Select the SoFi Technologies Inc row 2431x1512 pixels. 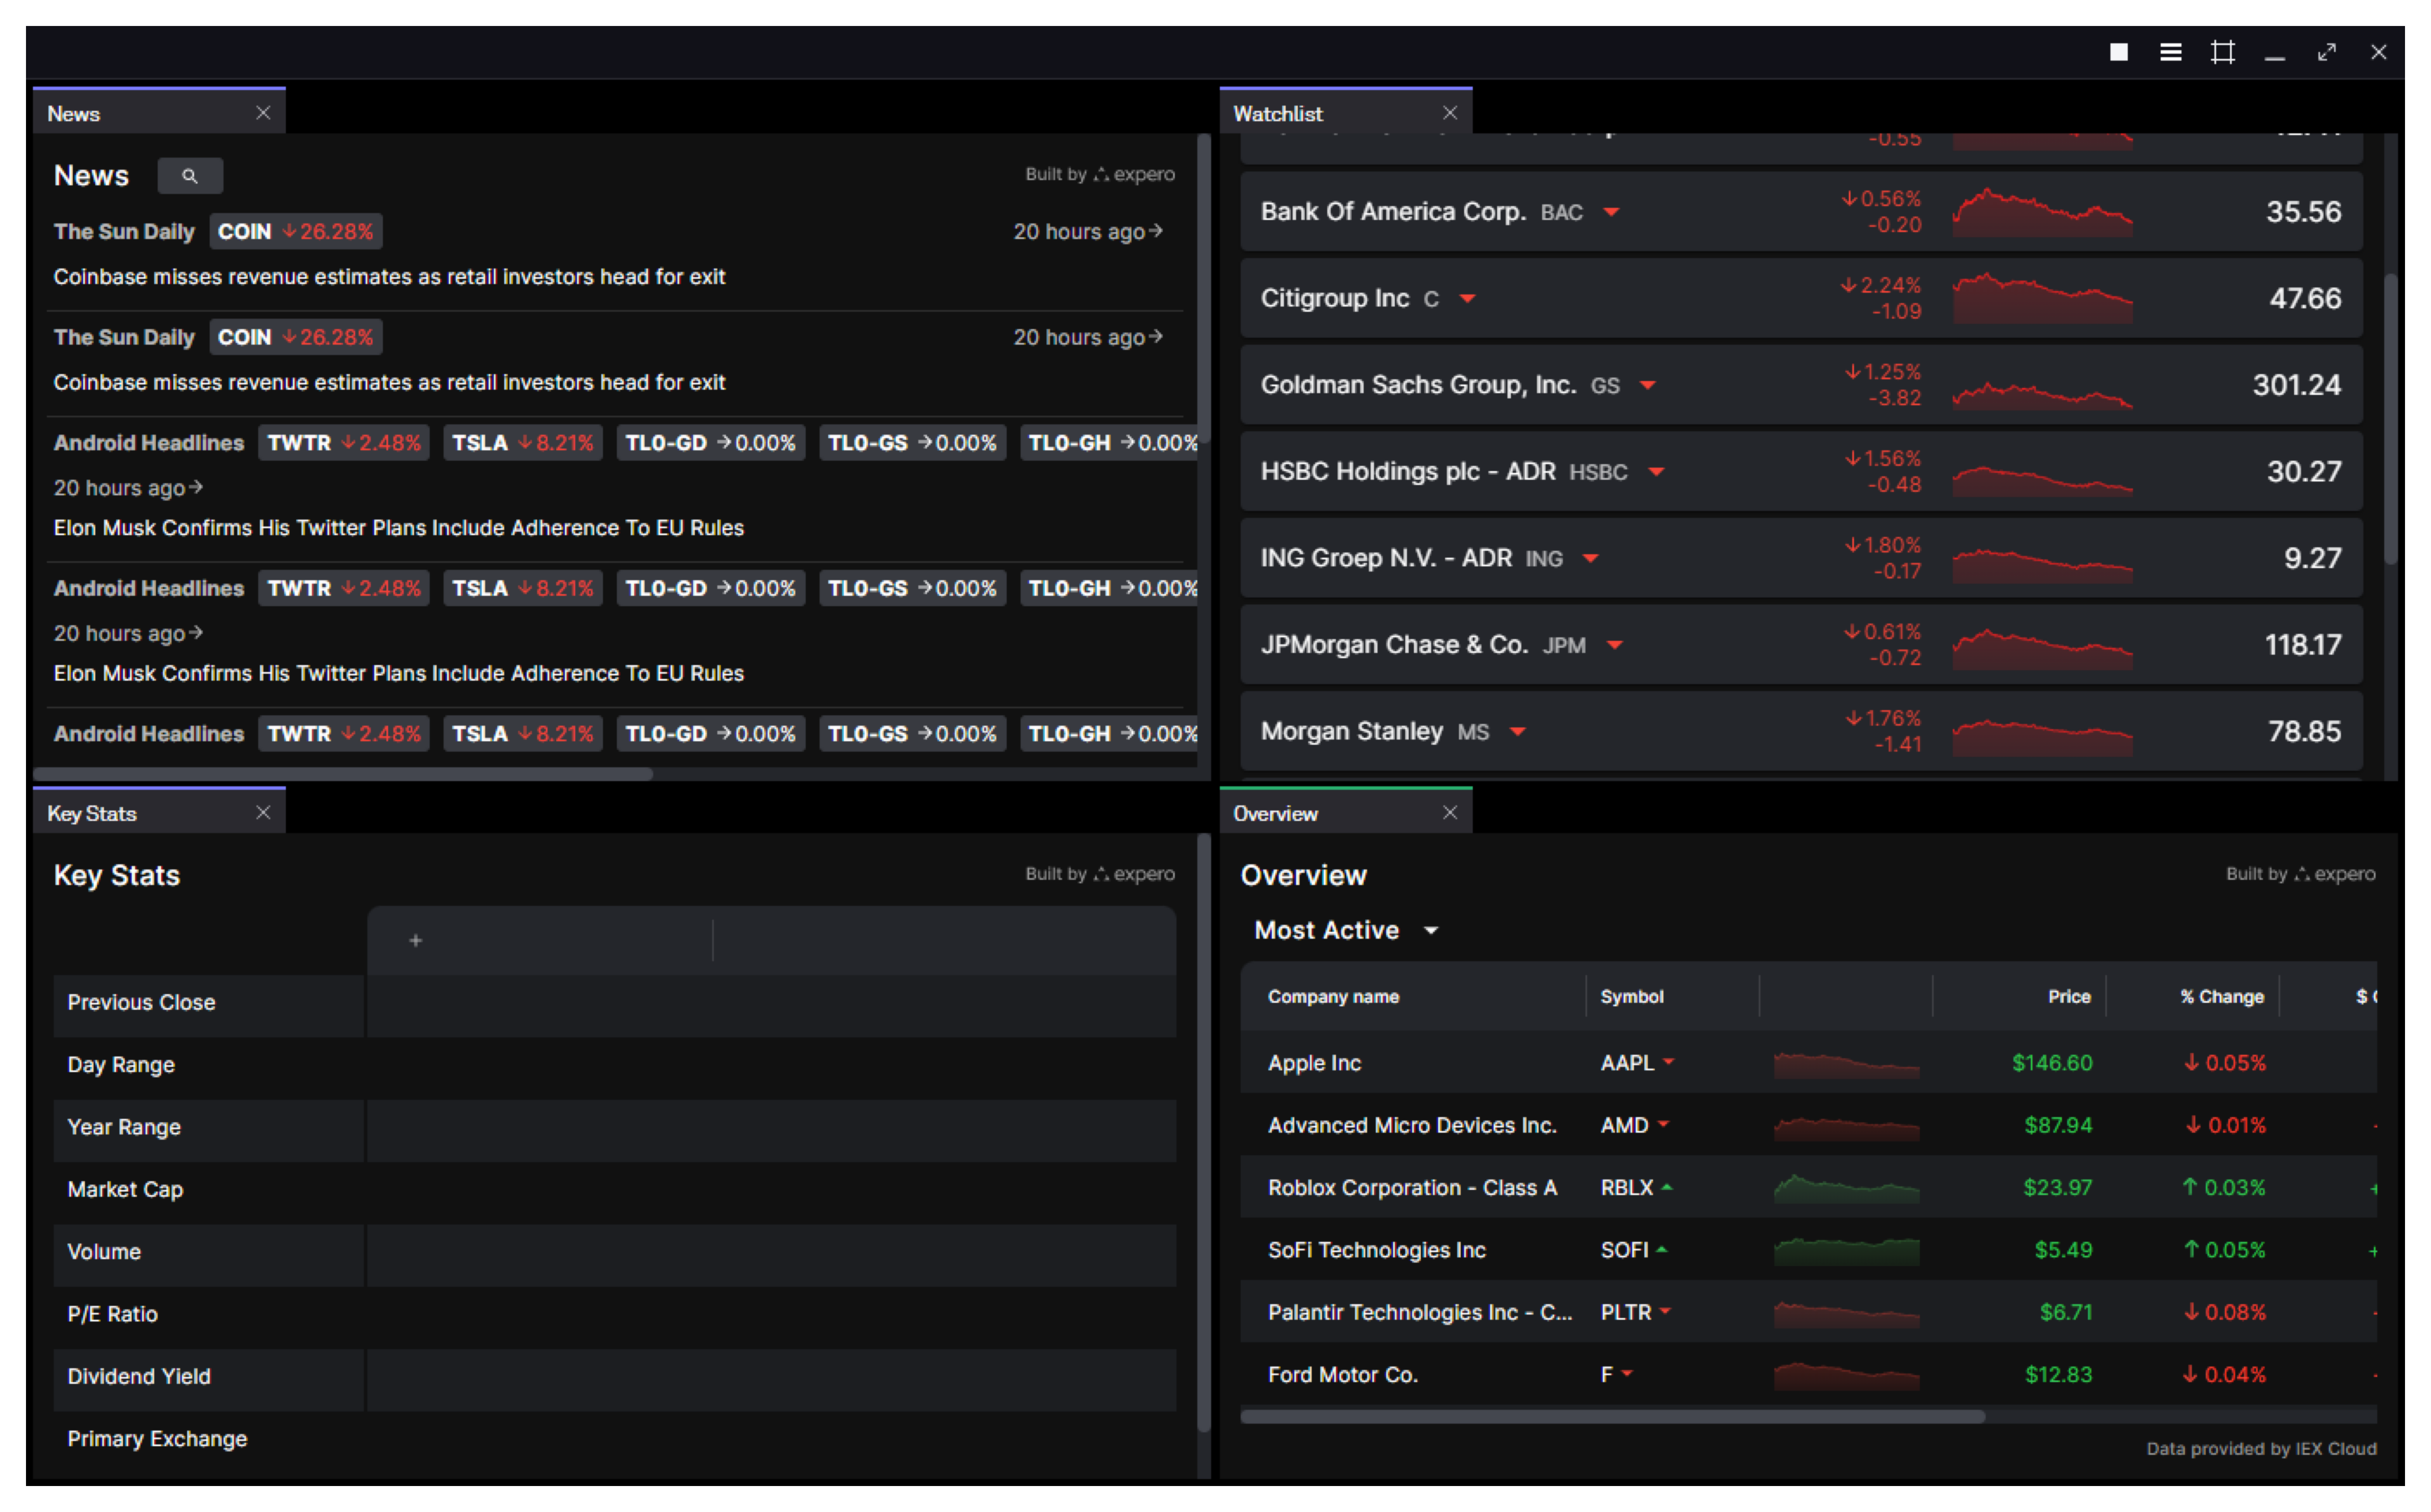coord(1809,1250)
